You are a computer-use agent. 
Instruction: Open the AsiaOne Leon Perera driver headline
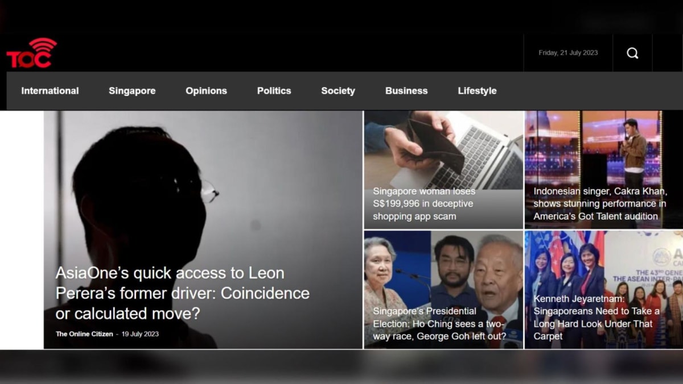point(183,293)
